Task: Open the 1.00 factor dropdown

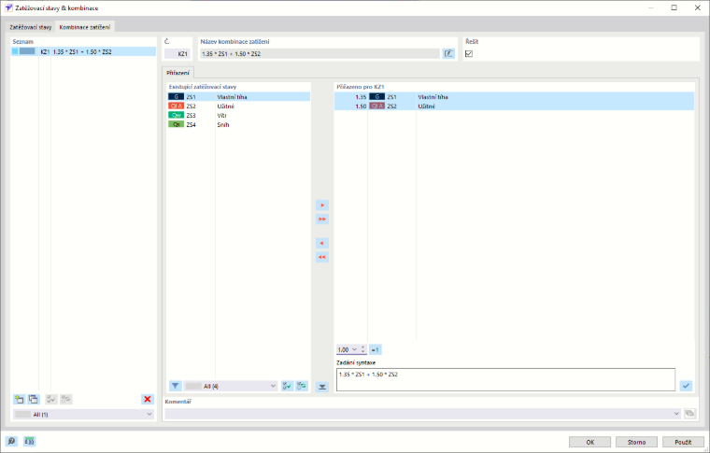Action: 354,350
